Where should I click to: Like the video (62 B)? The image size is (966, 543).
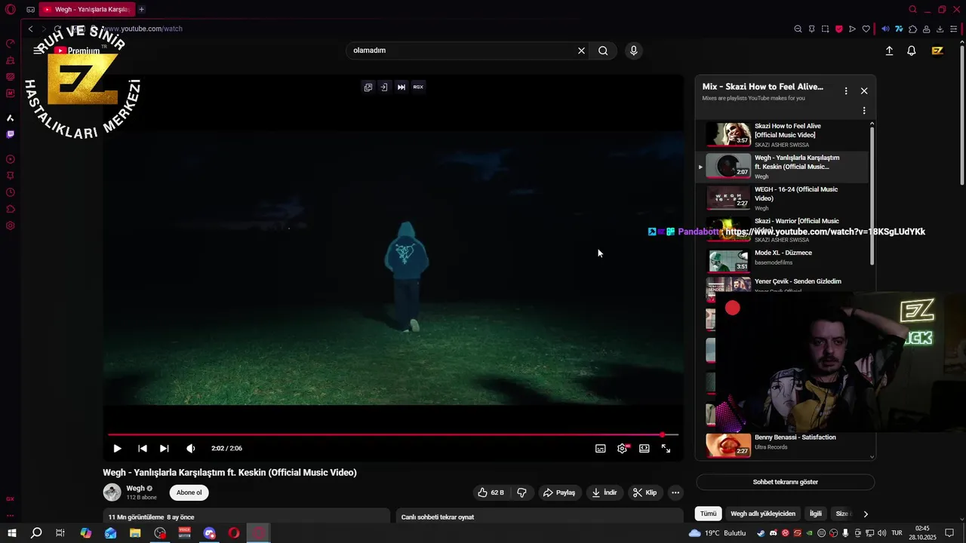tap(491, 492)
